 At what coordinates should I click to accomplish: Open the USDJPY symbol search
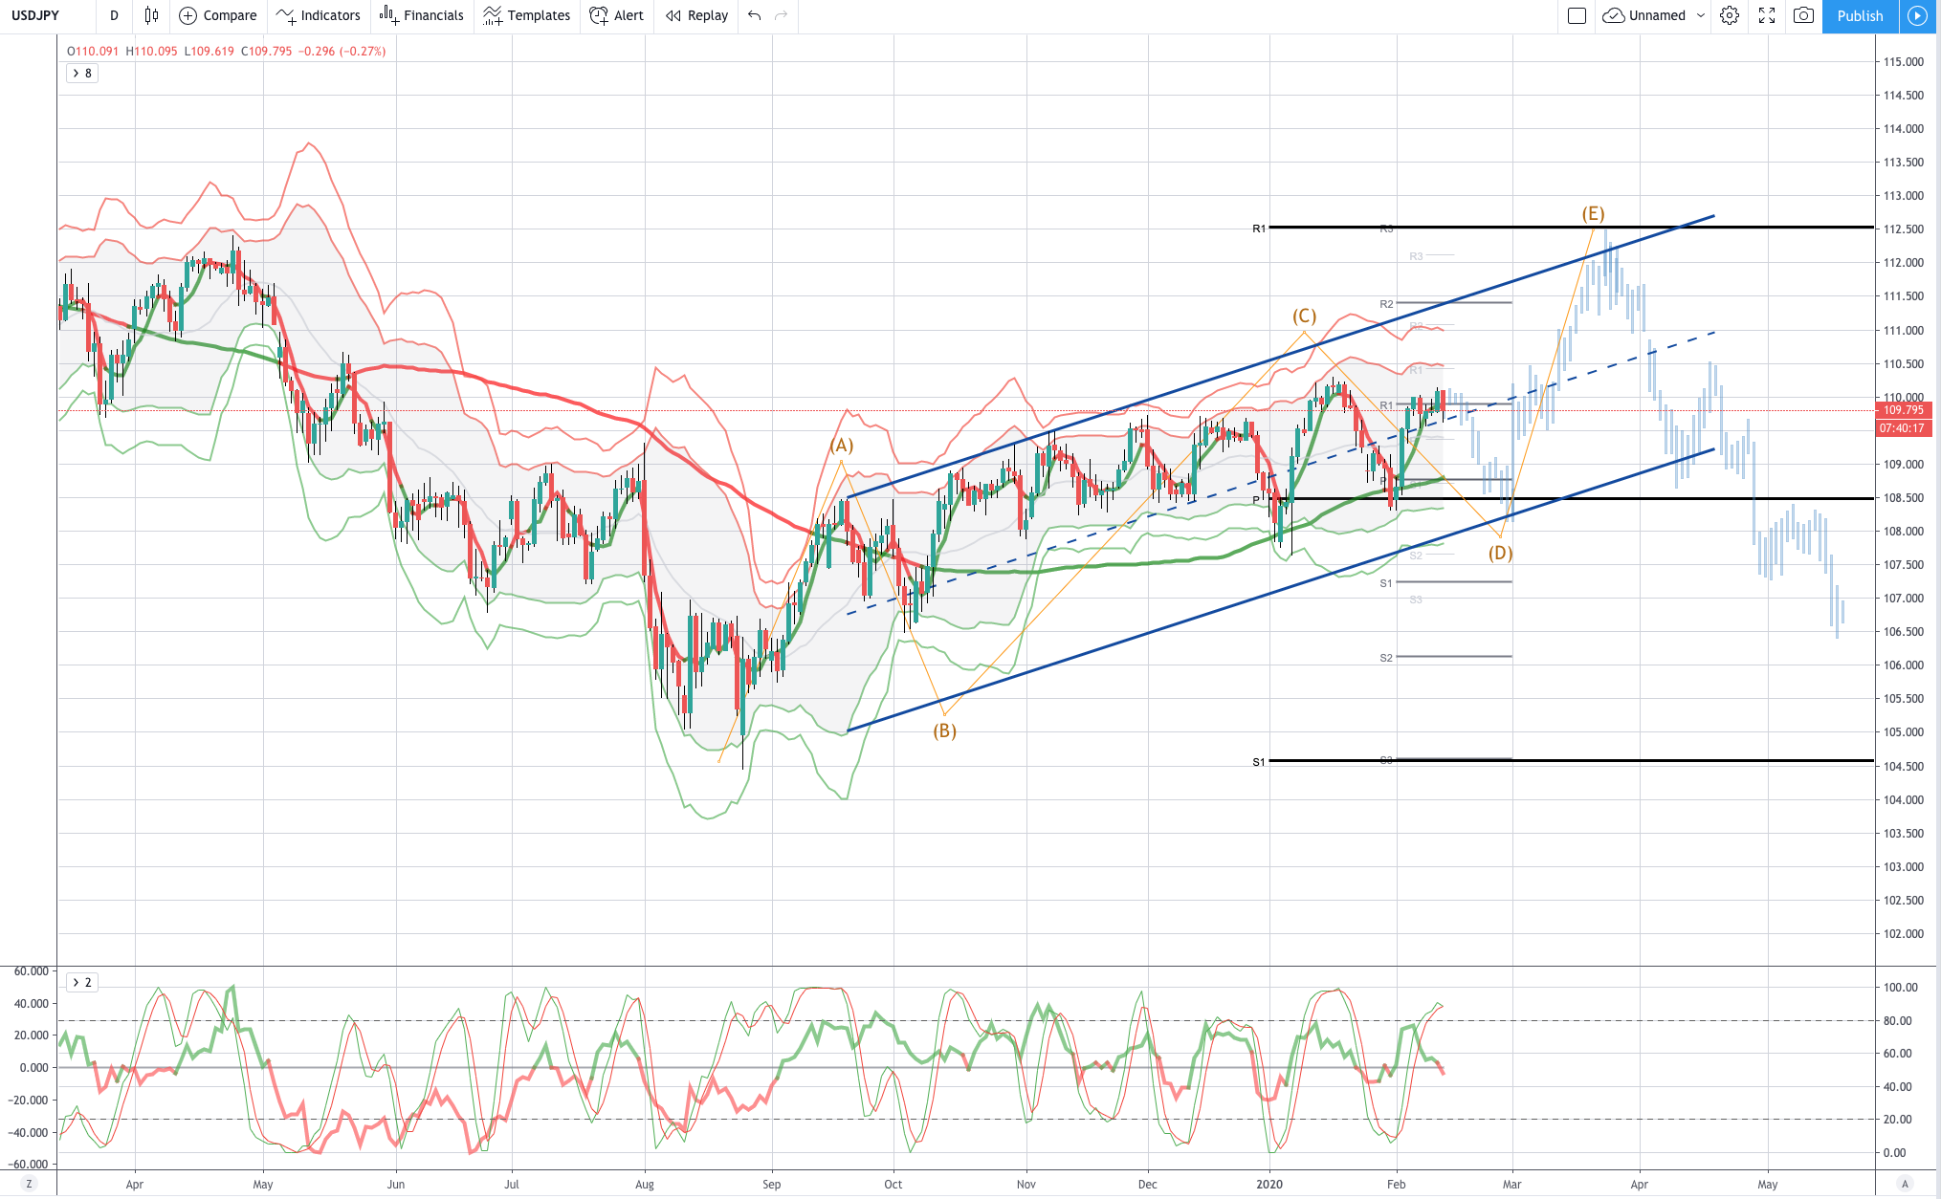(35, 15)
